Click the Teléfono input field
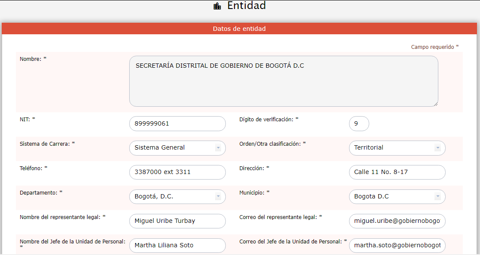Image resolution: width=480 pixels, height=255 pixels. coord(177,172)
